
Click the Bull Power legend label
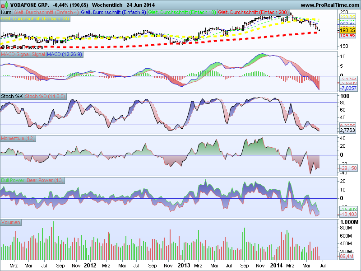13,180
